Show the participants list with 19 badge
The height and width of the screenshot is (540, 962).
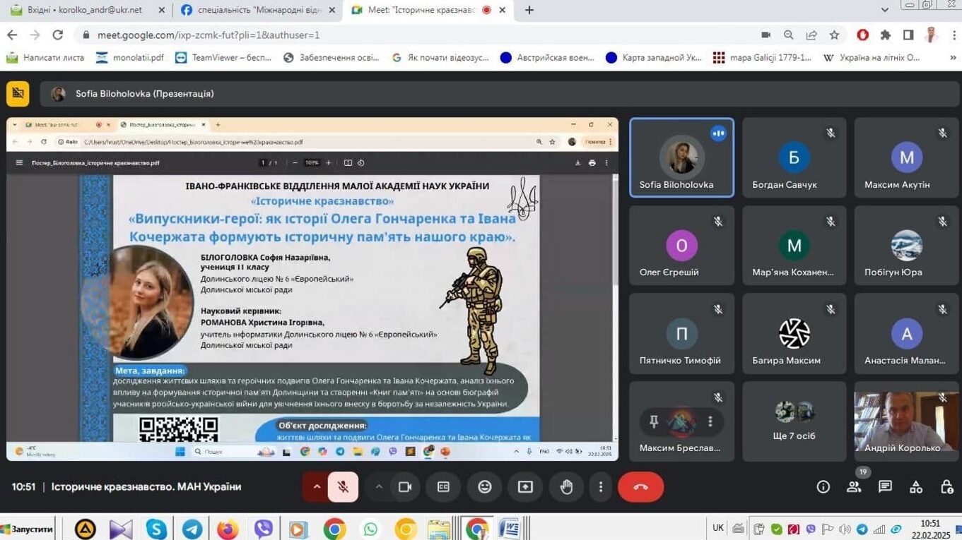point(854,487)
